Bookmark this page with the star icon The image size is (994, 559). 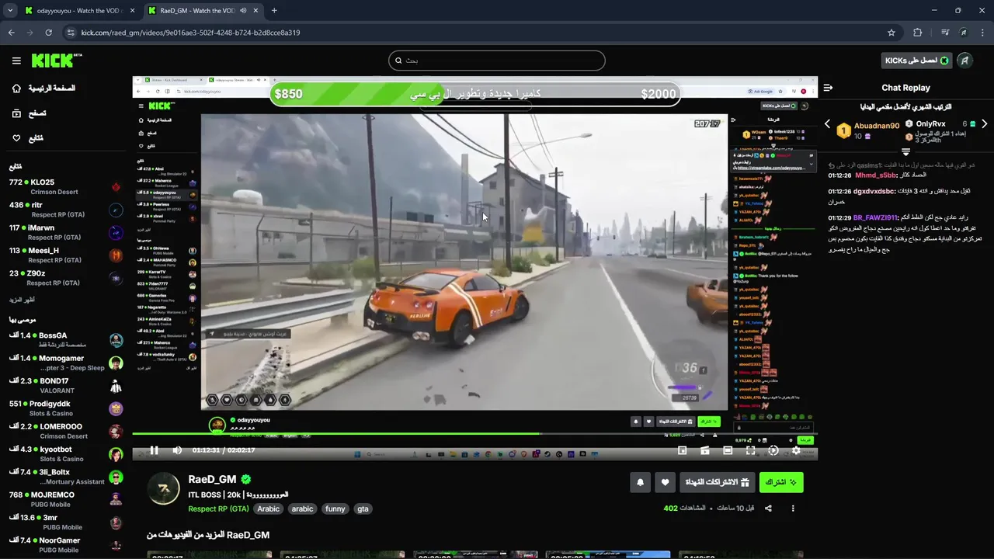tap(891, 33)
